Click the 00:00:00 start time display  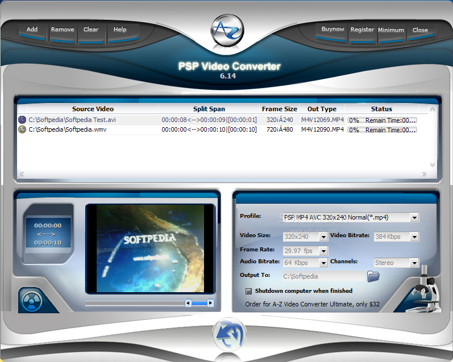coord(48,226)
